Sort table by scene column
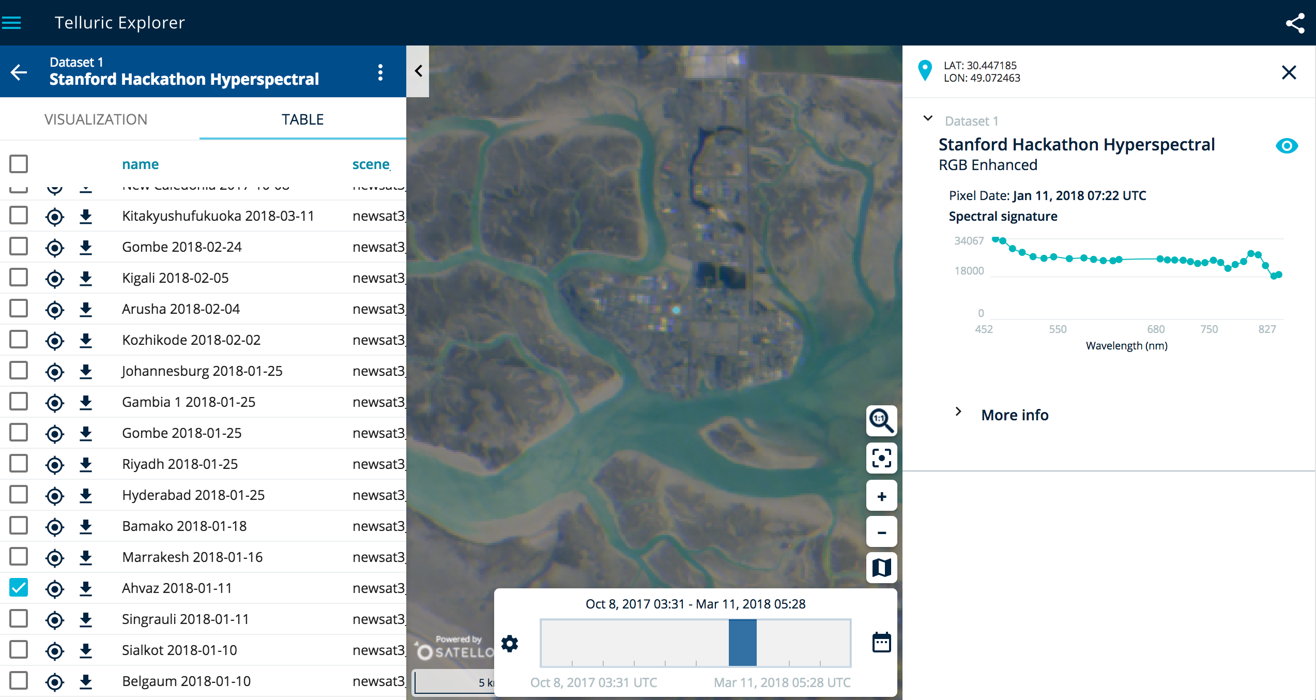 371,164
